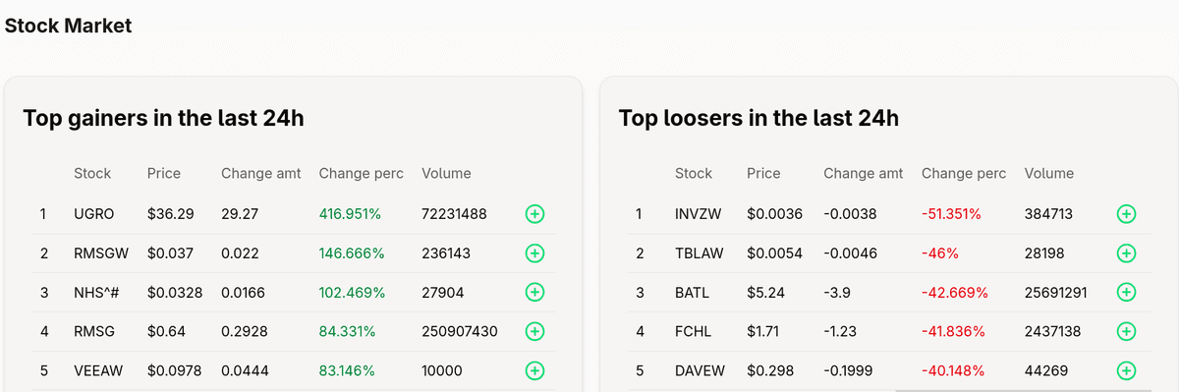Image resolution: width=1179 pixels, height=392 pixels.
Task: Add RMSG stock with plus icon
Action: pyautogui.click(x=534, y=331)
